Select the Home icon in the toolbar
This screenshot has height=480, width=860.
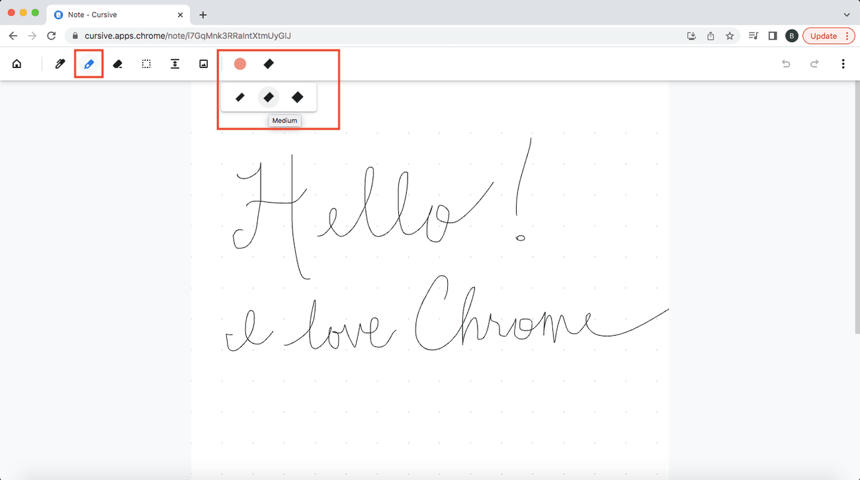(x=17, y=63)
